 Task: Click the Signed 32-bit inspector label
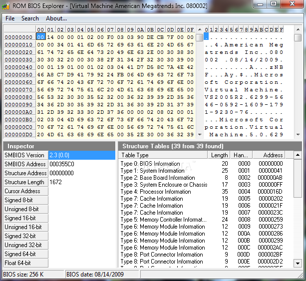[x=26, y=236]
